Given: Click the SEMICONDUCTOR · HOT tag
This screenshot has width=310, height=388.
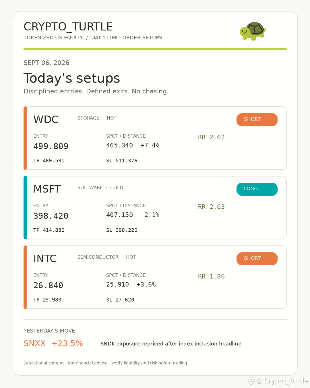Looking at the screenshot, I should (x=106, y=257).
